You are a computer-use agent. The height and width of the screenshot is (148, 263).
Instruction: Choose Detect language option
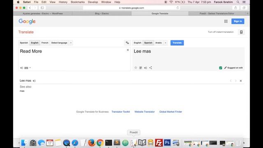coord(59,43)
